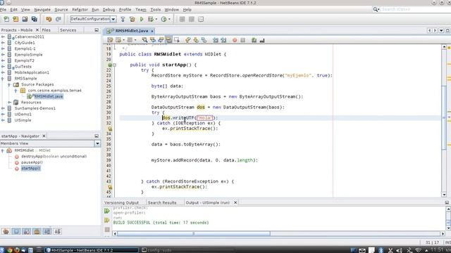Click the Build Project hammer icon
Screen dimensions: 451x253
click(x=123, y=19)
